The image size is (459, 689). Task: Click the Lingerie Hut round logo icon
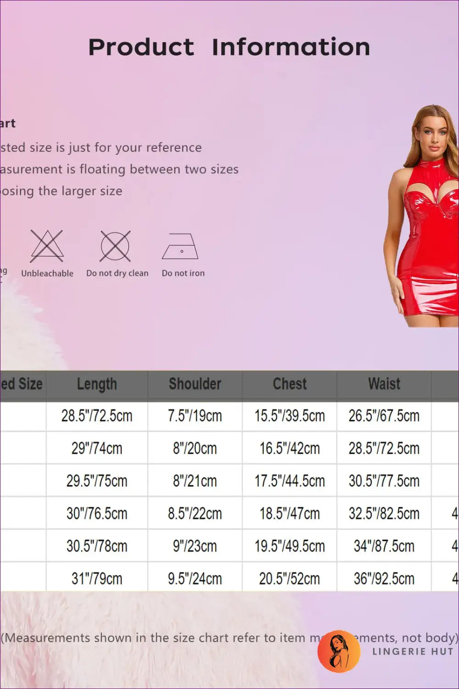pyautogui.click(x=339, y=651)
